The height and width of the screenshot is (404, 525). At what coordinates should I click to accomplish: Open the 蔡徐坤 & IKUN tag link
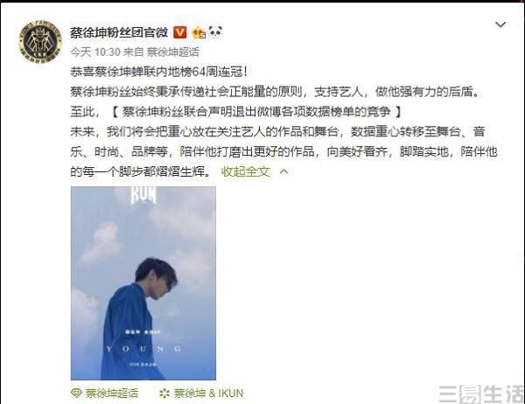tap(208, 394)
